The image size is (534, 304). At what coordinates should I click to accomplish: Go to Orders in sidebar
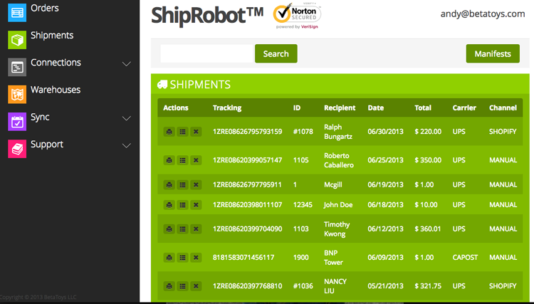(45, 8)
